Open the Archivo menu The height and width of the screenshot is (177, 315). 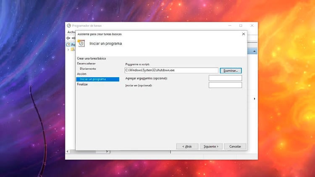click(x=71, y=32)
